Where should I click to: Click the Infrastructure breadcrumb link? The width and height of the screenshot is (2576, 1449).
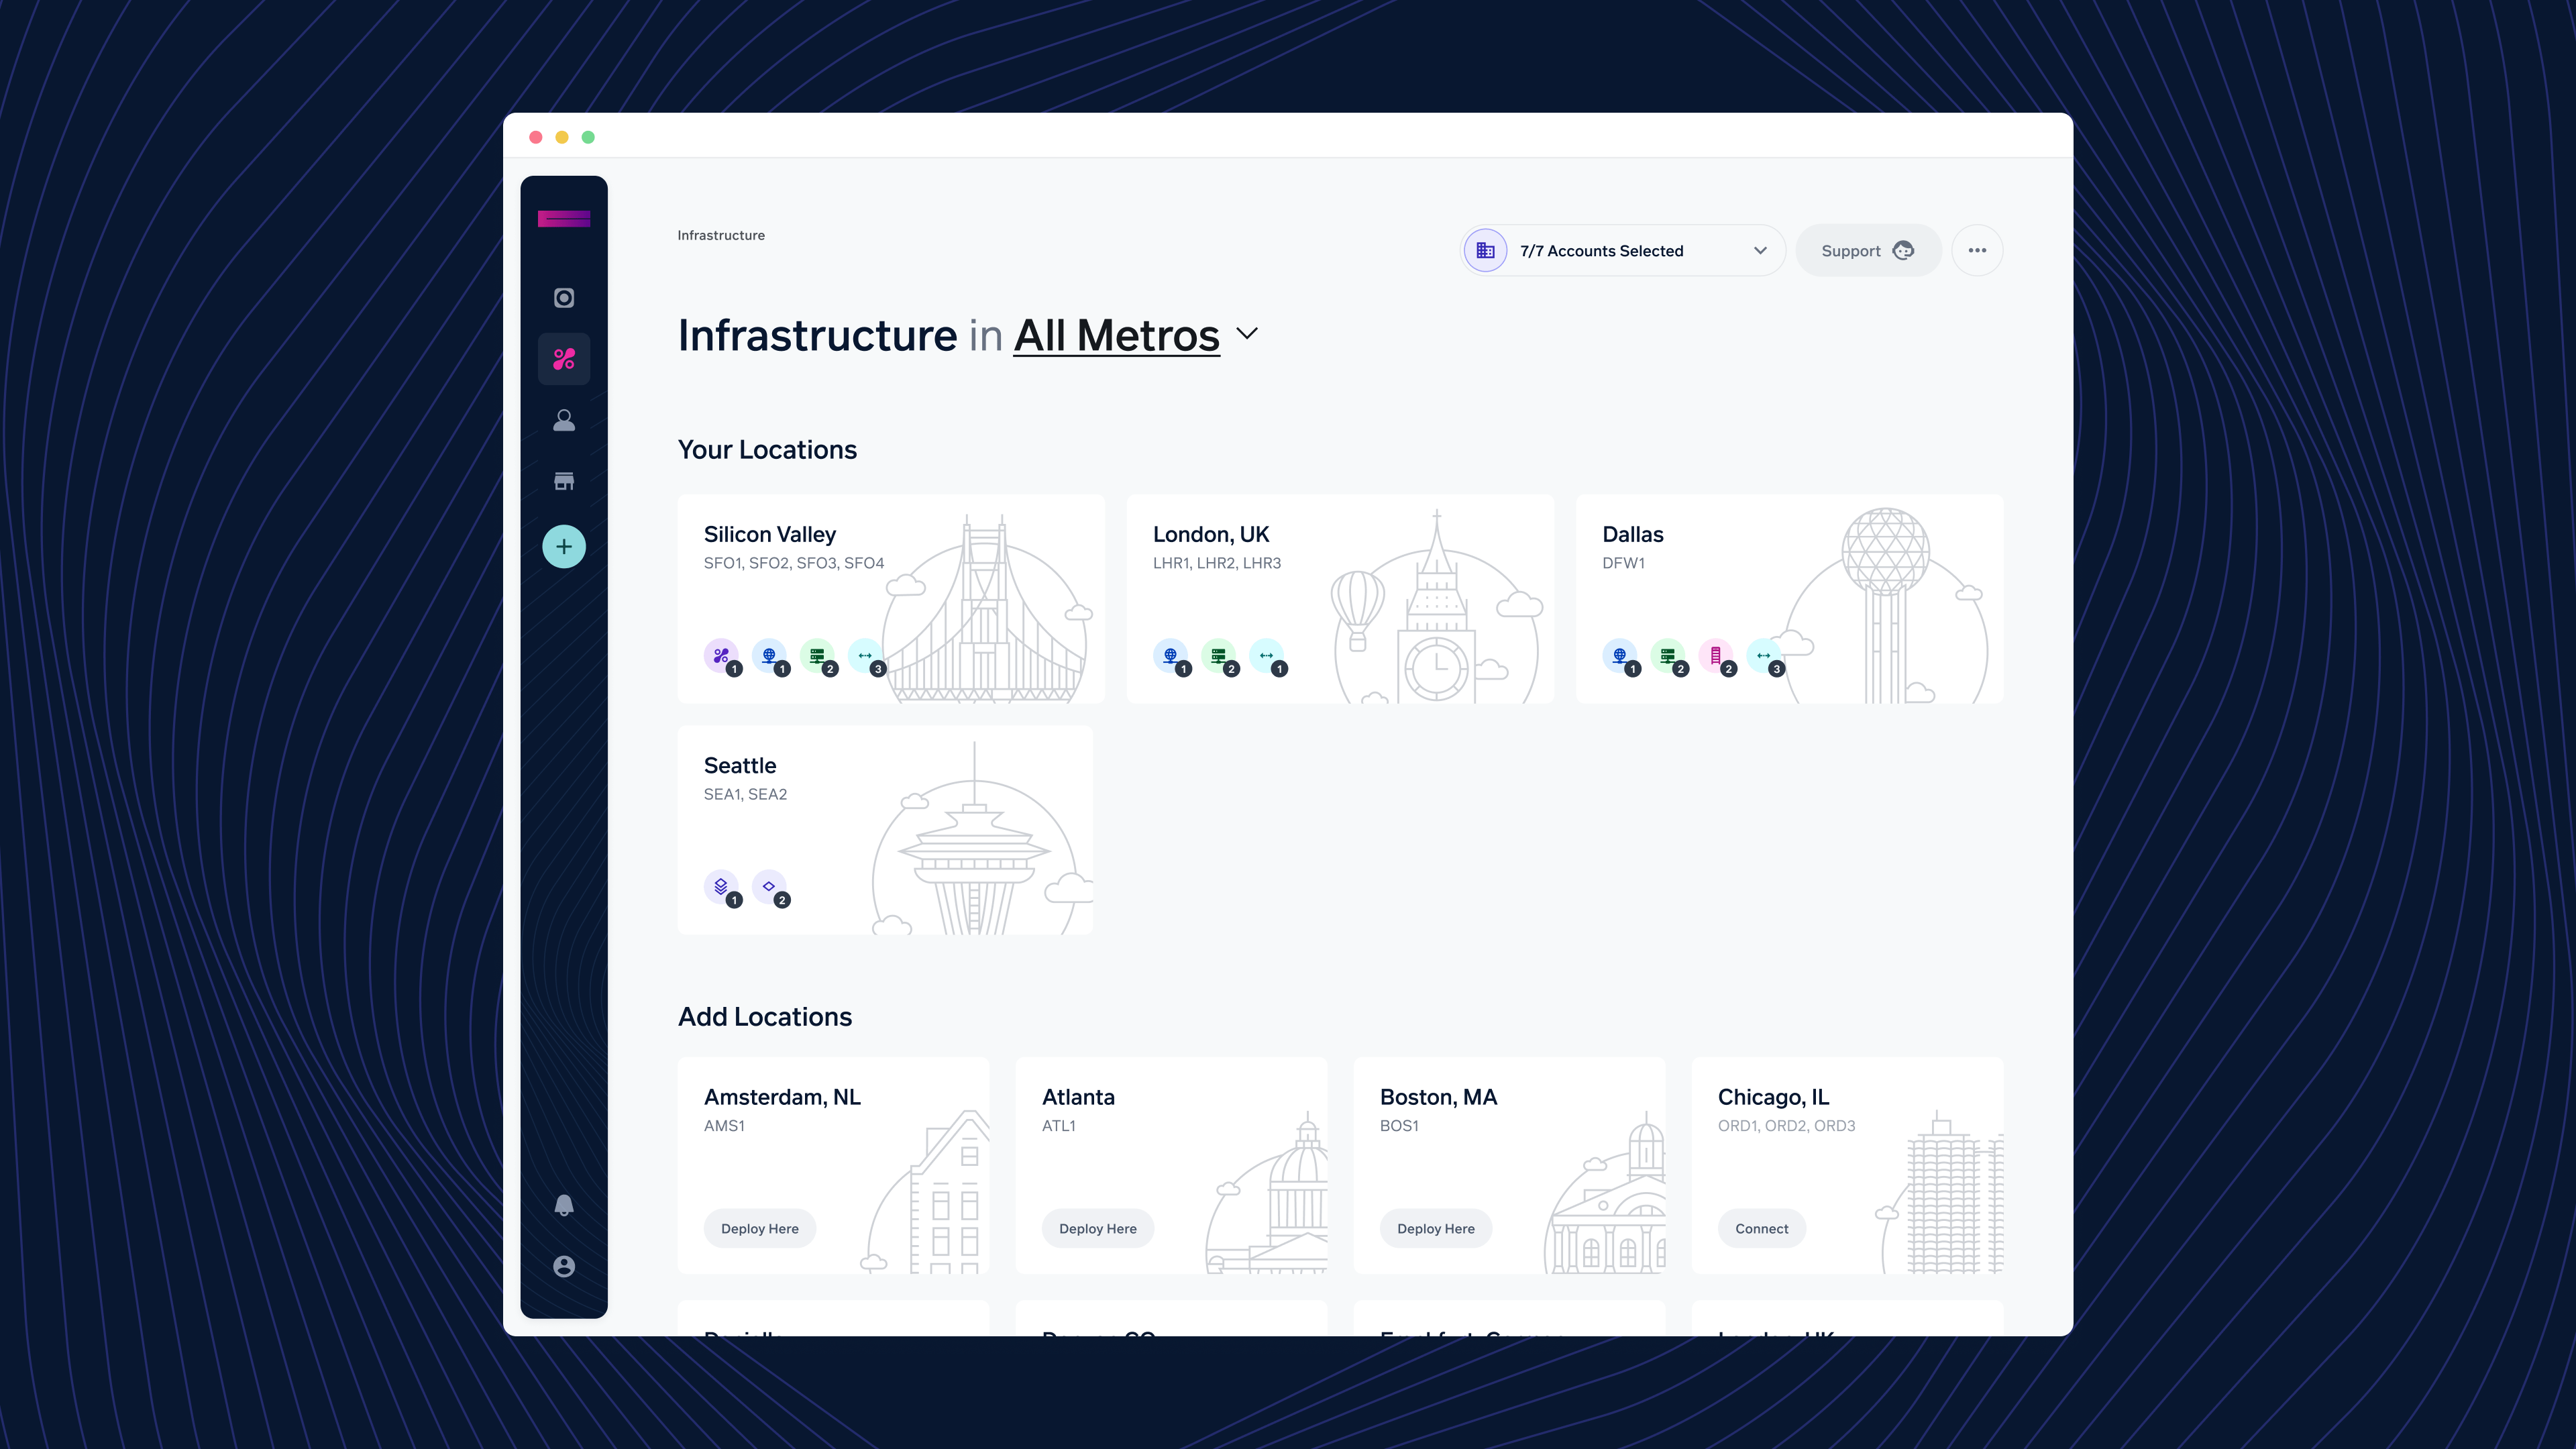[x=721, y=236]
